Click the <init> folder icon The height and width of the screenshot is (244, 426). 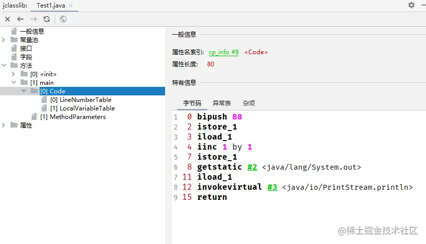tap(24, 74)
